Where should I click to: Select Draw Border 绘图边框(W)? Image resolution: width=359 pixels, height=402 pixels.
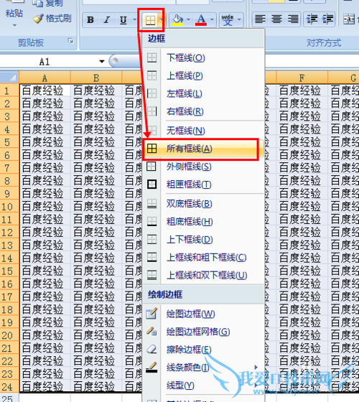pyautogui.click(x=203, y=314)
